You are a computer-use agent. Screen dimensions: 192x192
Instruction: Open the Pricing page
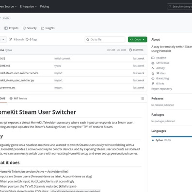pyautogui.click(x=45, y=6)
